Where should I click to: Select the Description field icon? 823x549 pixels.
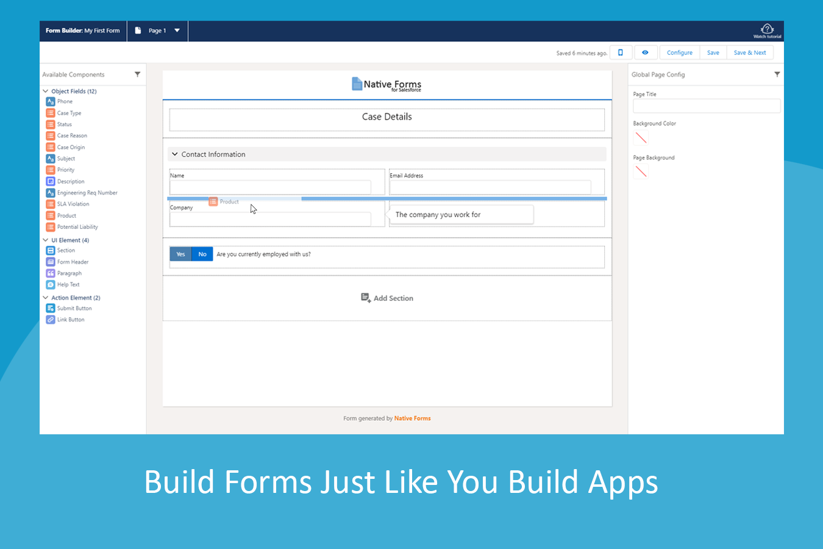51,181
